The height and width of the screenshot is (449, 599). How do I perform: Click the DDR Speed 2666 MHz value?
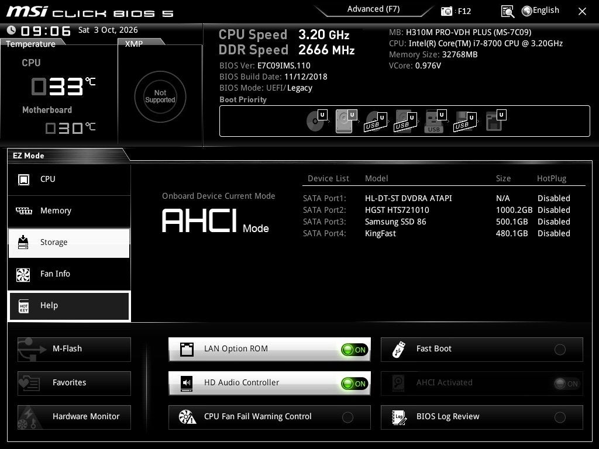point(326,50)
